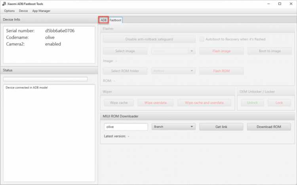The image size is (297, 185).
Task: Click the Device connected in ADB mode message
Action: pyautogui.click(x=27, y=88)
